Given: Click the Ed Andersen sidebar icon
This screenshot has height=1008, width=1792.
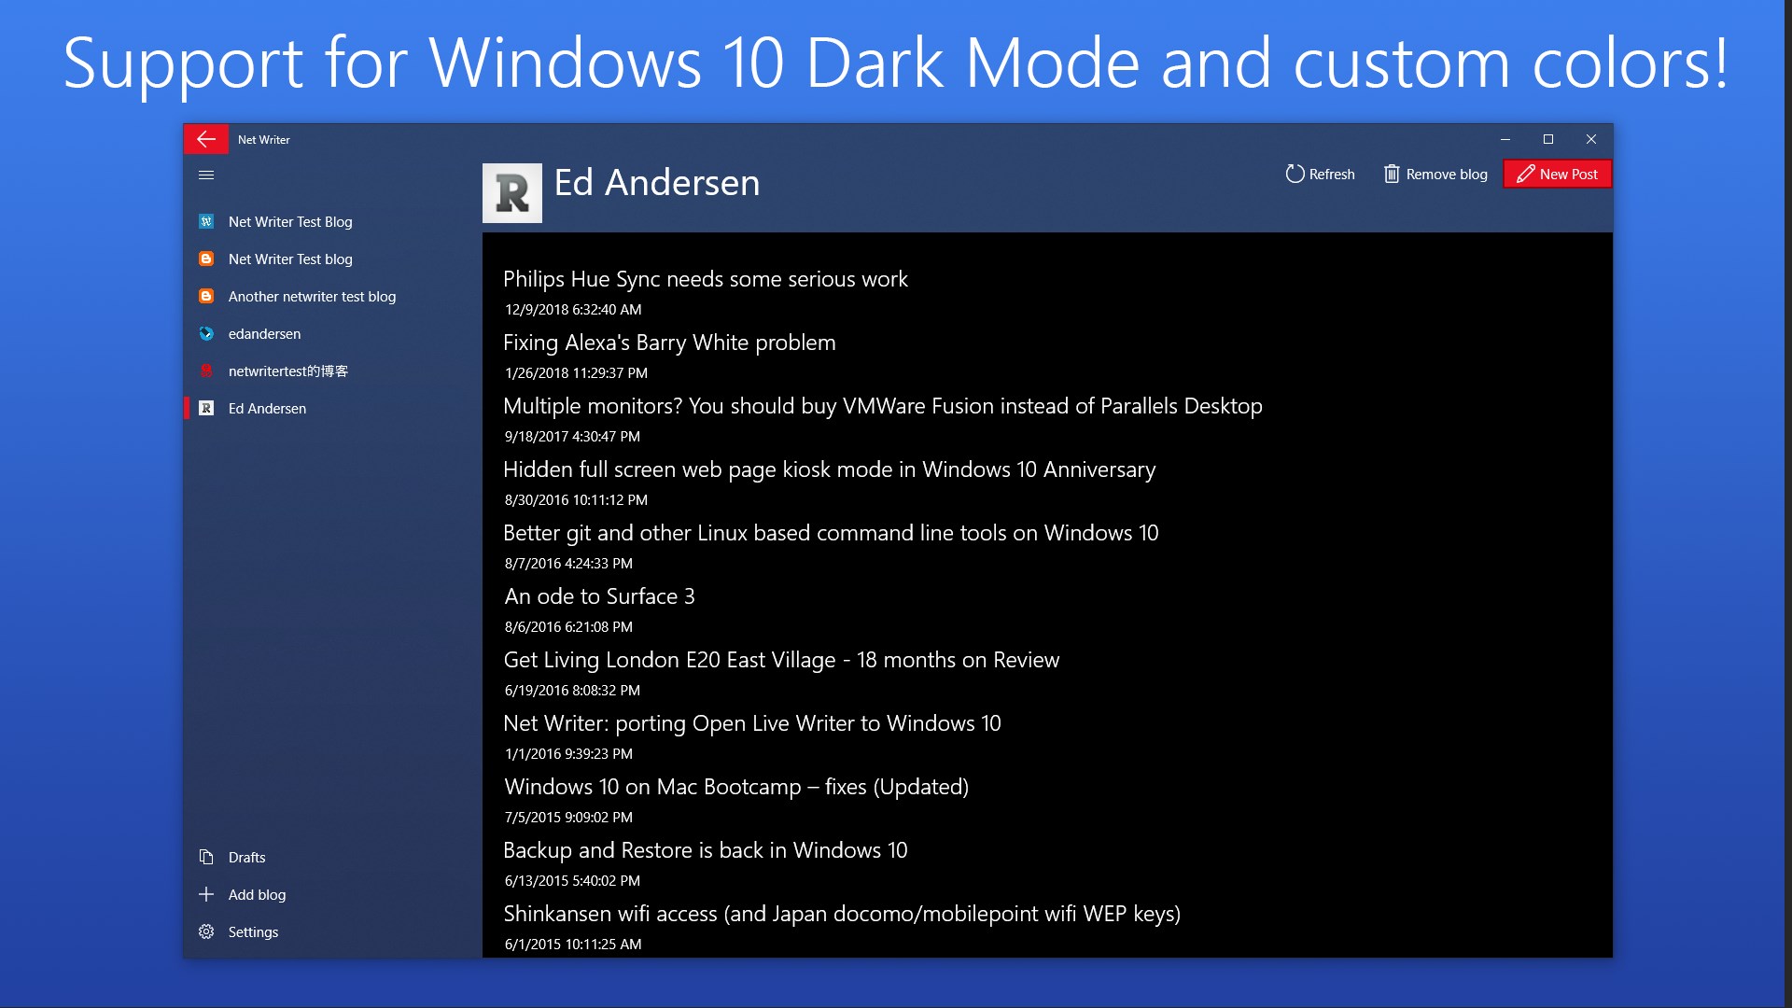Looking at the screenshot, I should coord(206,408).
